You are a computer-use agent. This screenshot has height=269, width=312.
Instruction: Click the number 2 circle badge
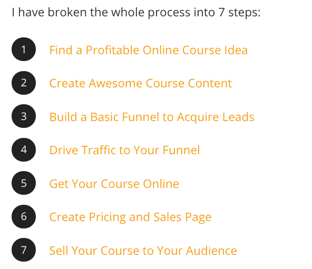(24, 83)
